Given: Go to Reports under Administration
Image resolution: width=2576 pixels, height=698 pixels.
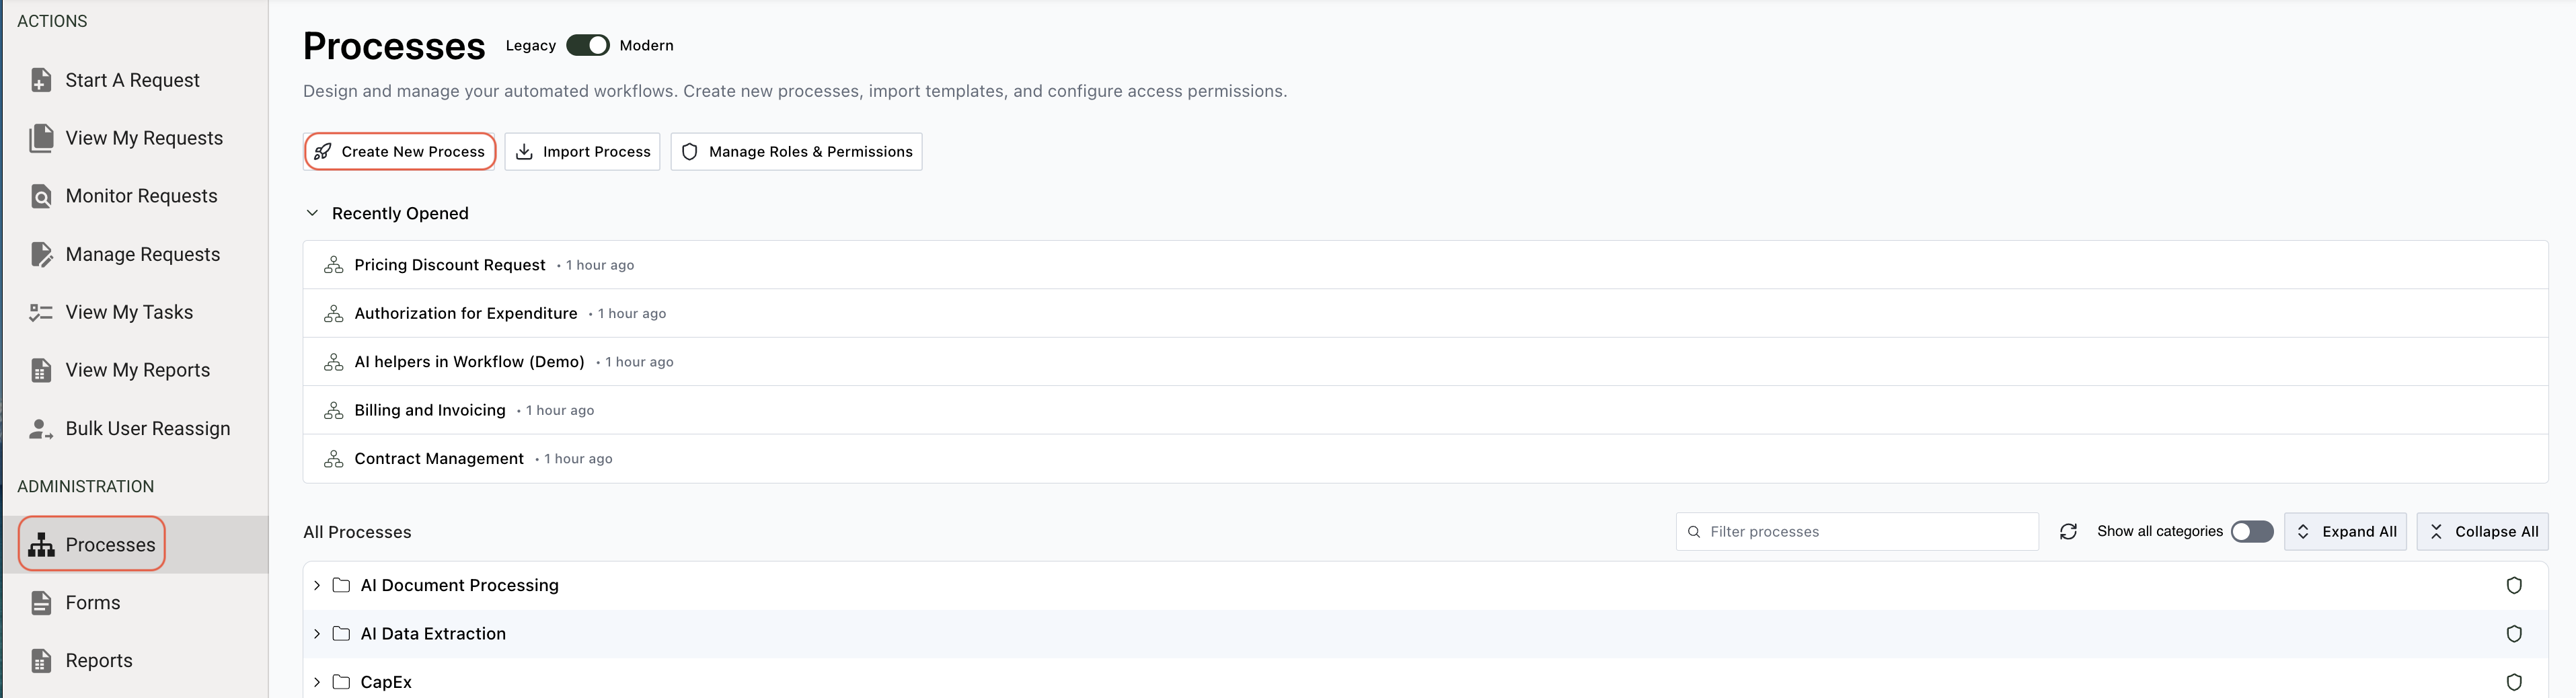Looking at the screenshot, I should click(x=98, y=660).
